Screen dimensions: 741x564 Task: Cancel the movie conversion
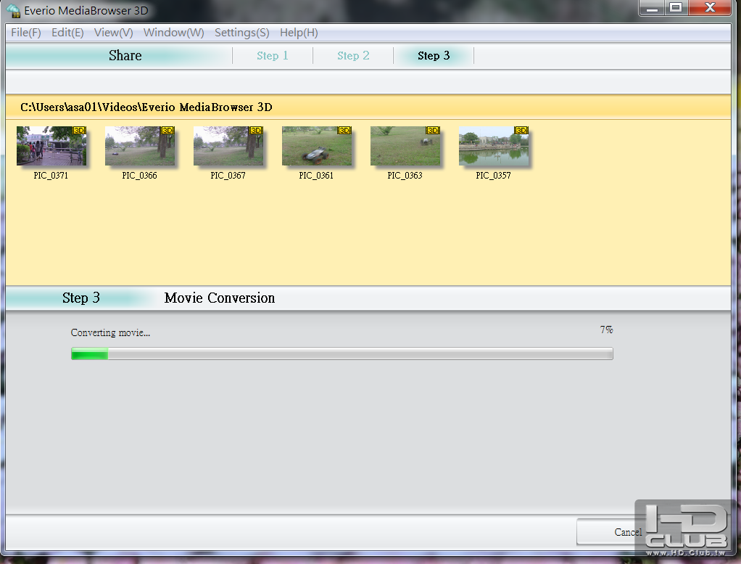(628, 532)
